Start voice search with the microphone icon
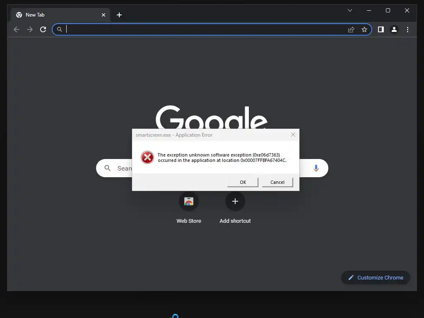This screenshot has width=424, height=318. point(316,168)
